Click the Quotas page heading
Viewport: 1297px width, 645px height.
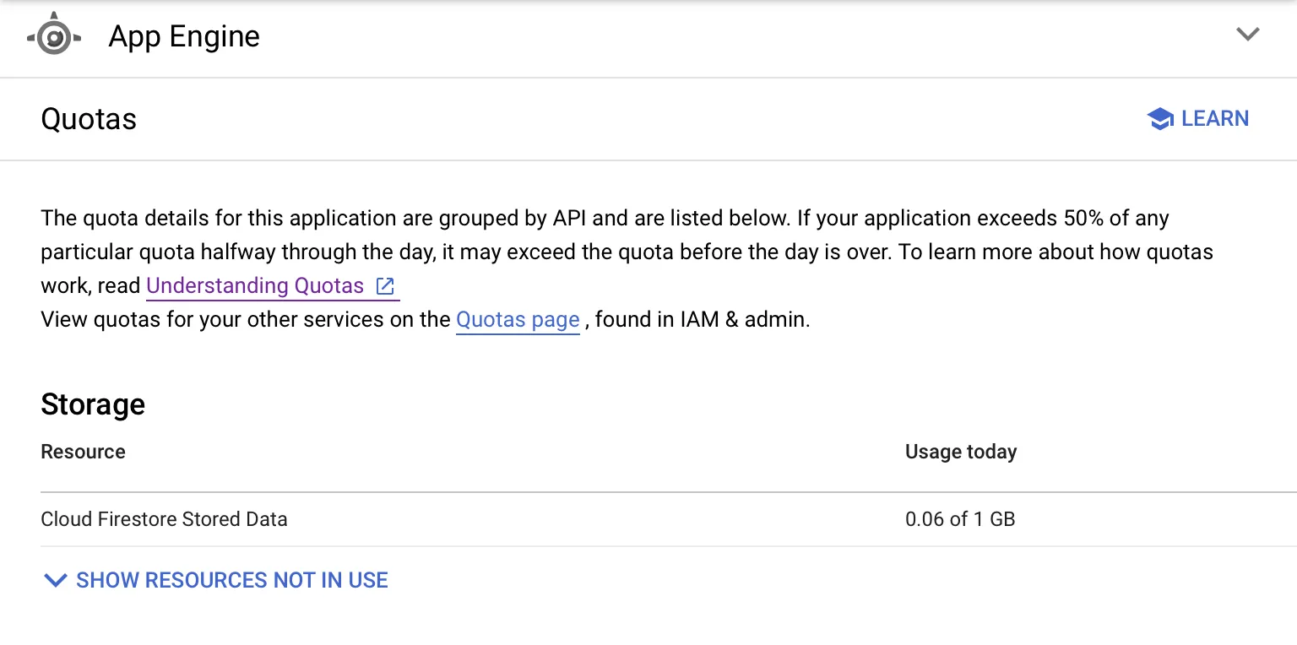(x=89, y=119)
